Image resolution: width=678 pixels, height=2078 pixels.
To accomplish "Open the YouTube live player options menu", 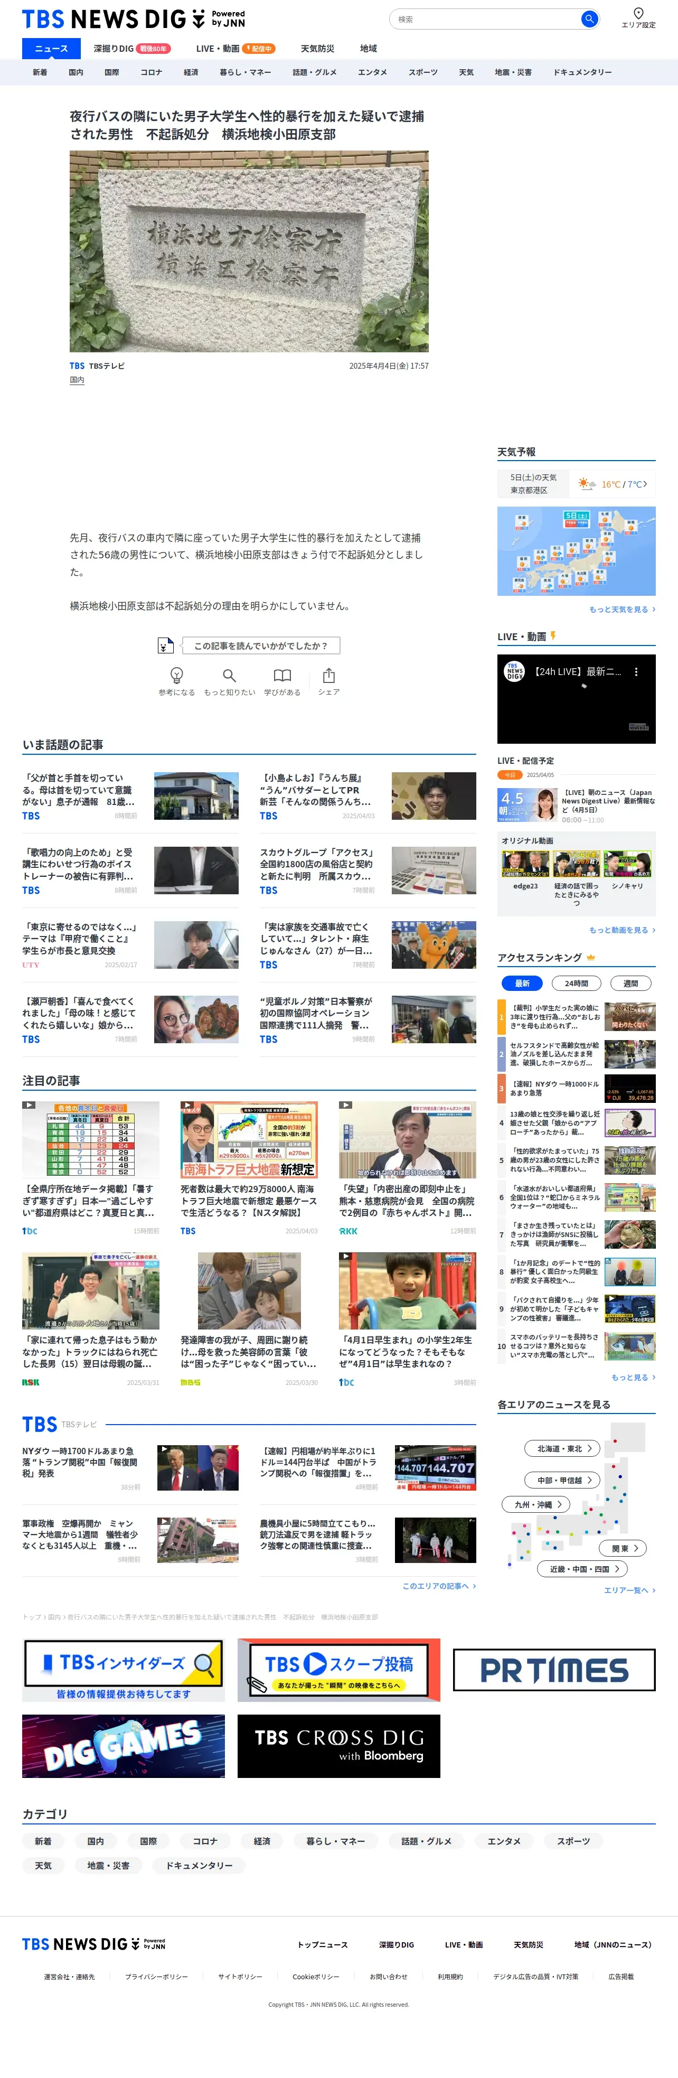I will pyautogui.click(x=636, y=671).
